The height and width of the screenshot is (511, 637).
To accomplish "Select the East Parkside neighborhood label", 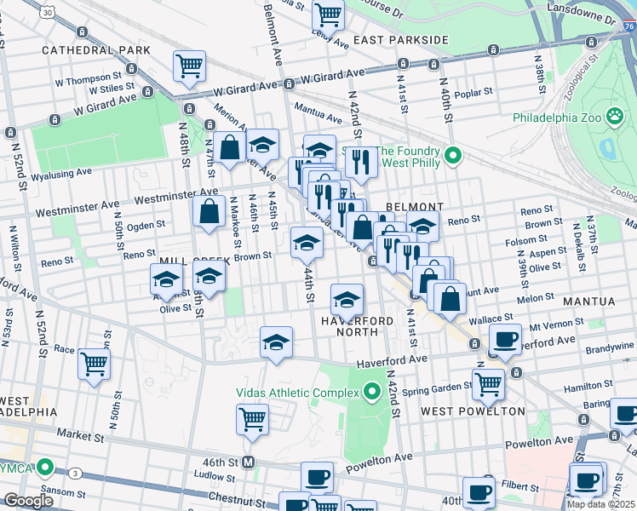I will [401, 40].
